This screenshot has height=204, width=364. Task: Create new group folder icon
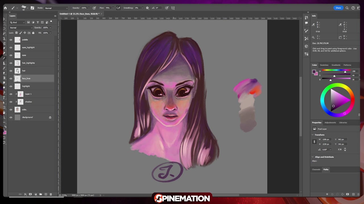tap(41, 194)
